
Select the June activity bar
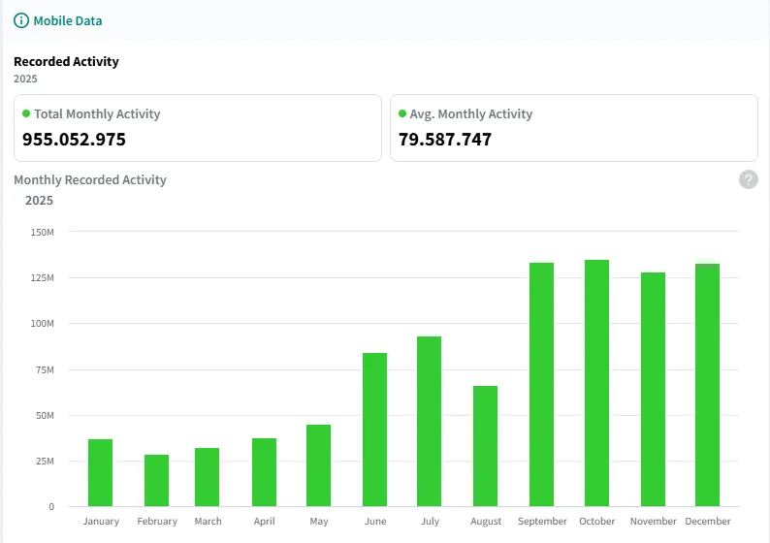(374, 429)
